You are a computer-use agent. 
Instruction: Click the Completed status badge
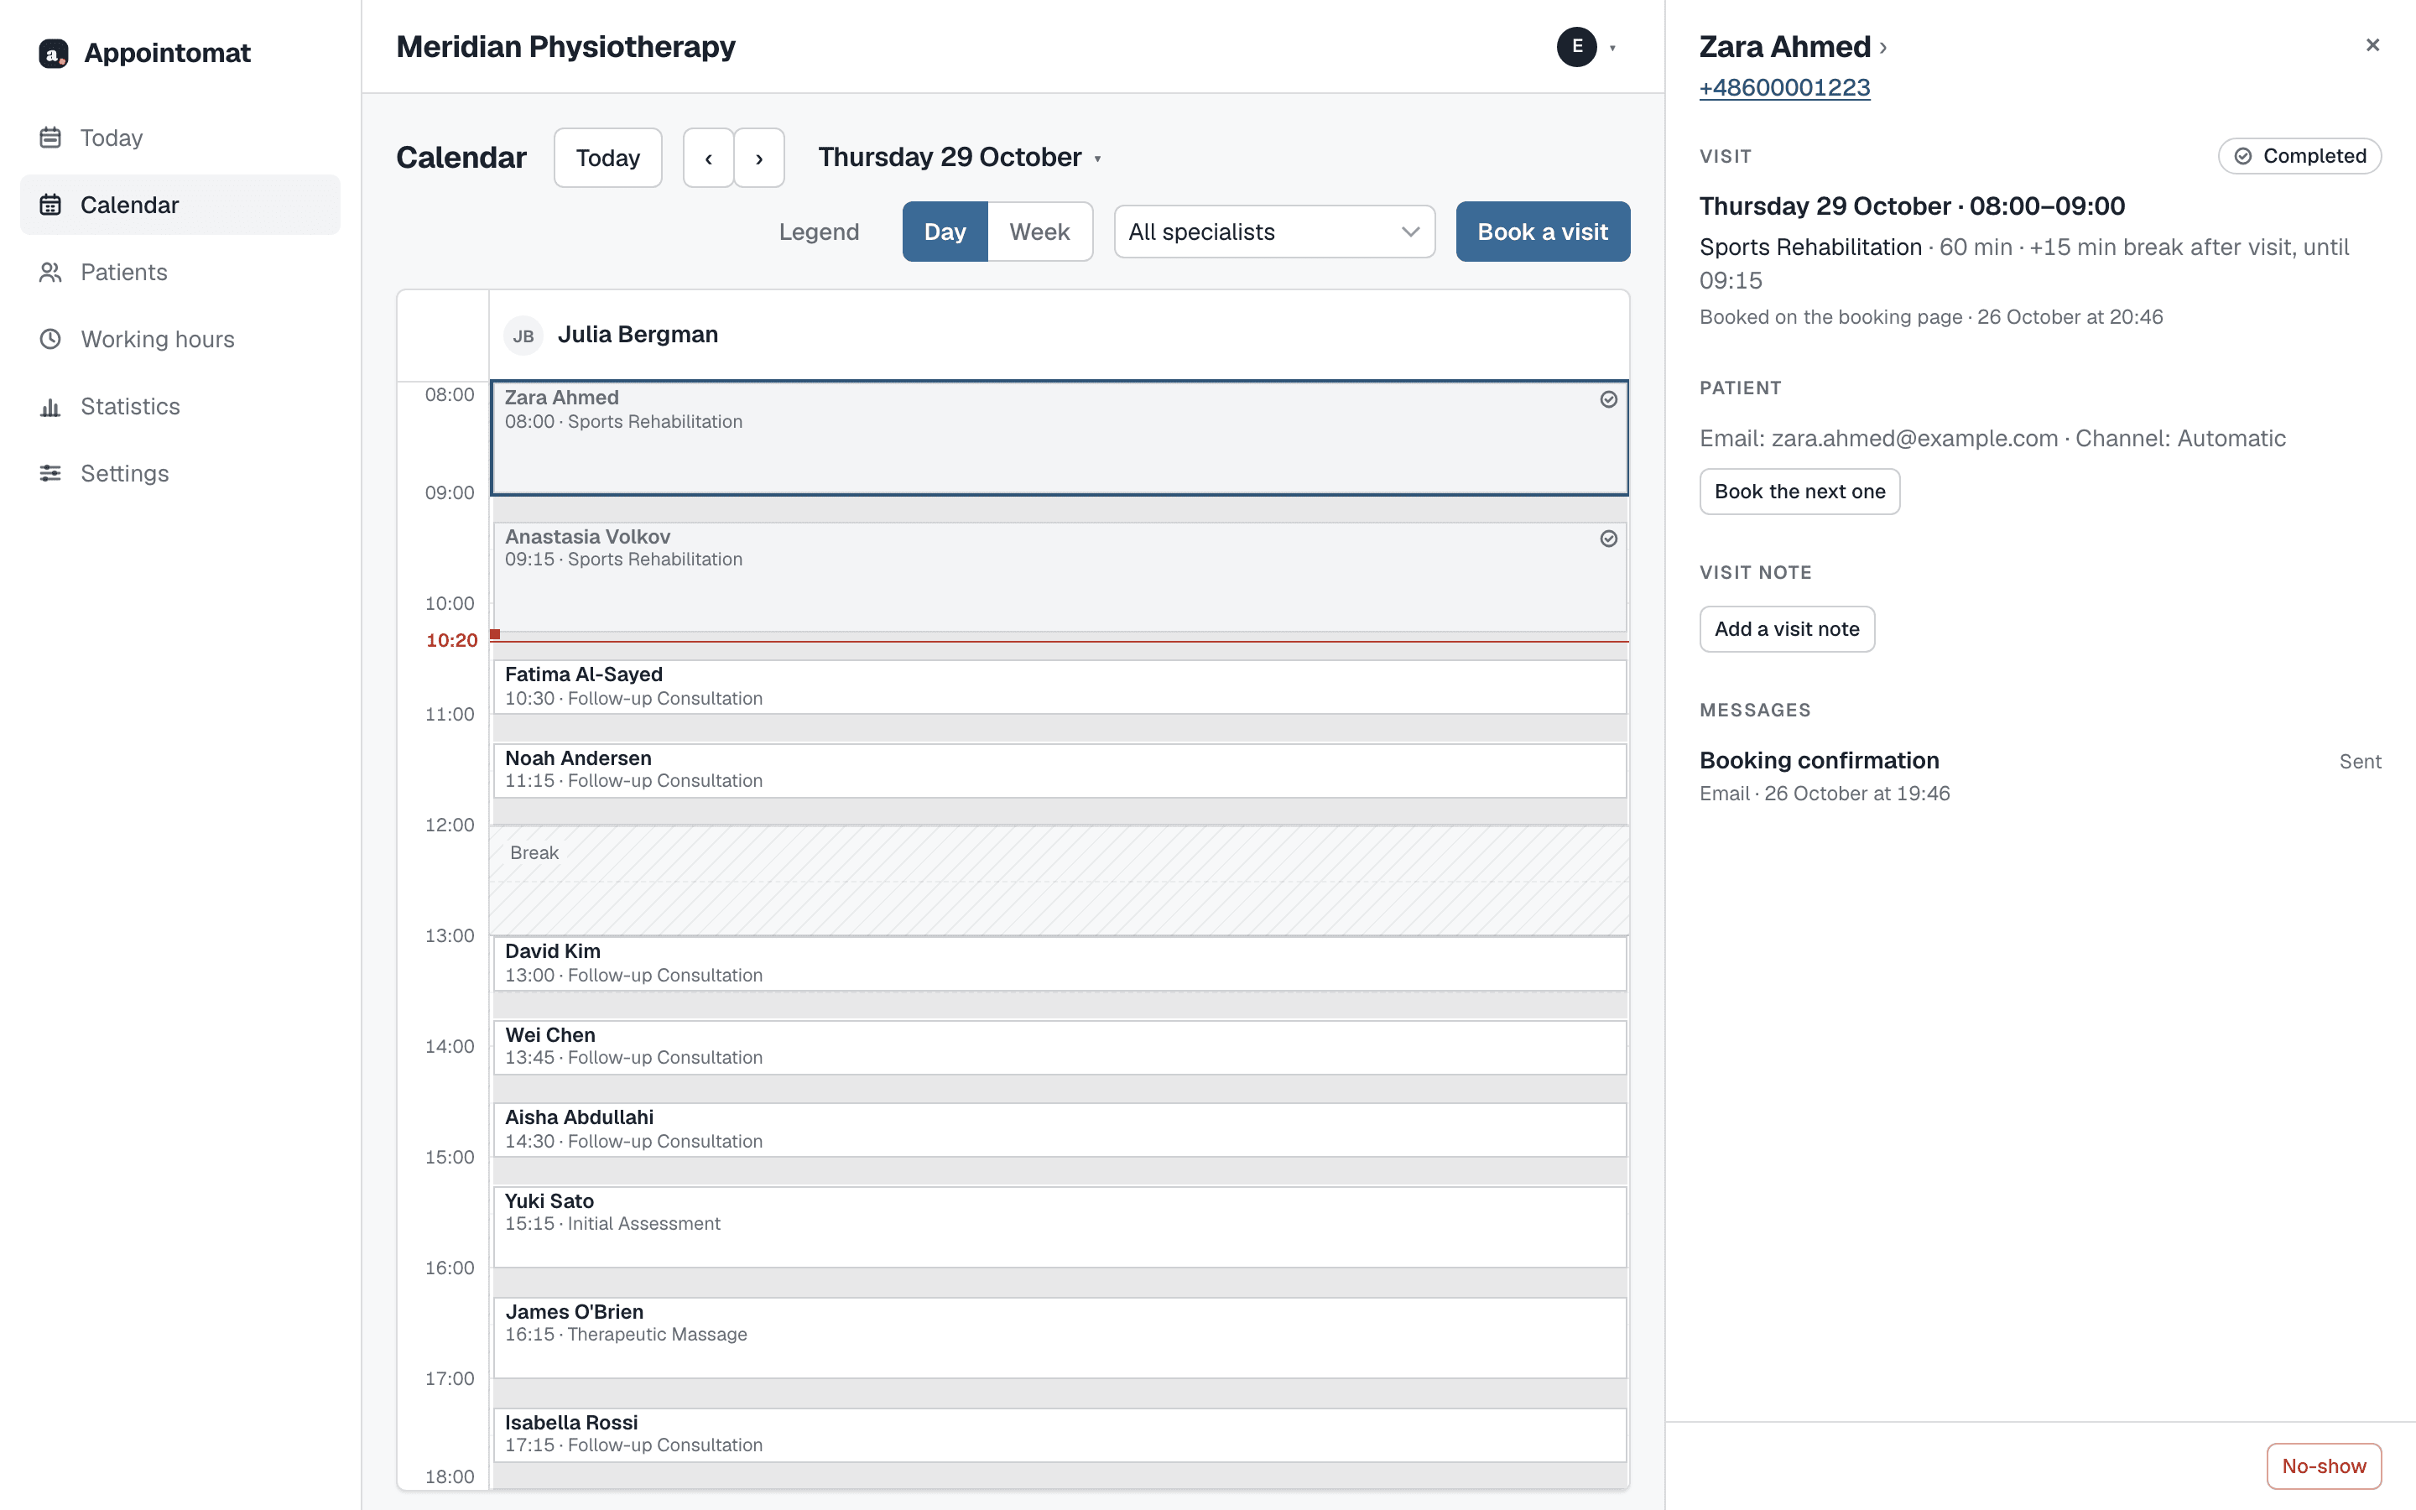tap(2299, 156)
